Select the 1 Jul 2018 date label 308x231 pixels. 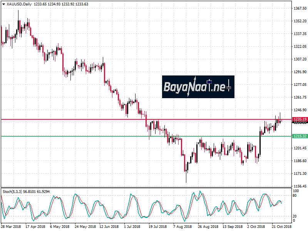131,227
